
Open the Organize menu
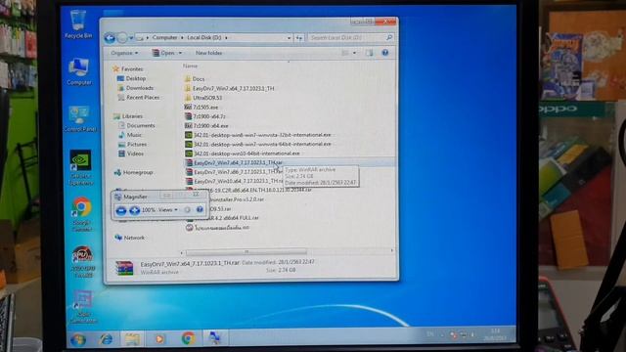(x=124, y=53)
